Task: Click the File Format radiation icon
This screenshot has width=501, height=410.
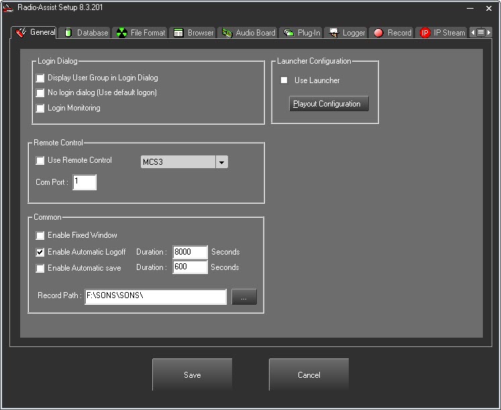Action: (x=121, y=33)
